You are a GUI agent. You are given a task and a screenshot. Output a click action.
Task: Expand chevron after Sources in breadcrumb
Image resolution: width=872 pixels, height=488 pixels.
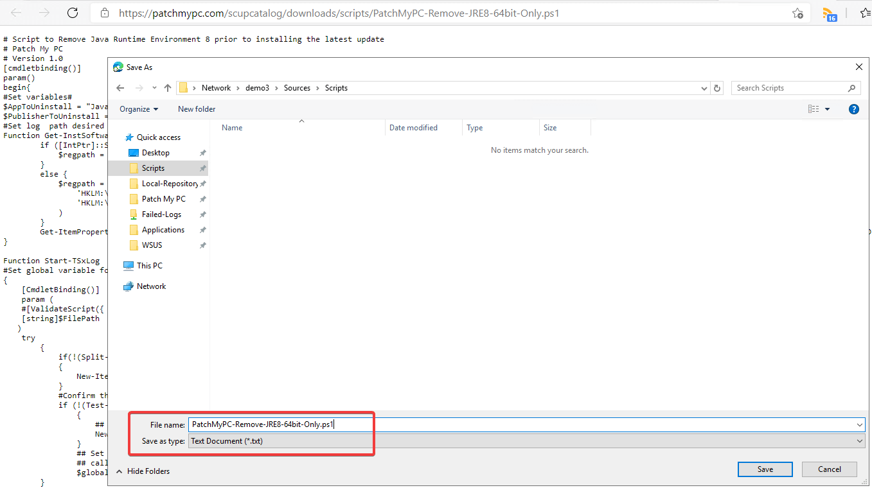click(x=317, y=88)
